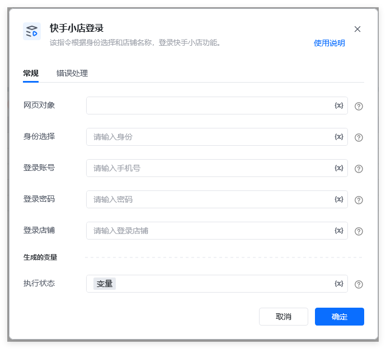
Task: Open help tooltip for 登录店铺
Action: (359, 231)
